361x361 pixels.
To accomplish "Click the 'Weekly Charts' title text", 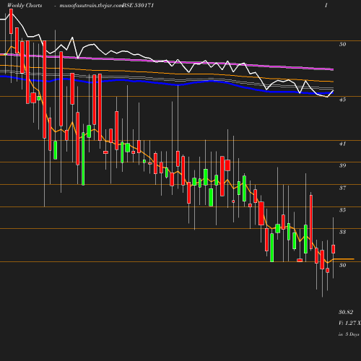I will (25, 5).
